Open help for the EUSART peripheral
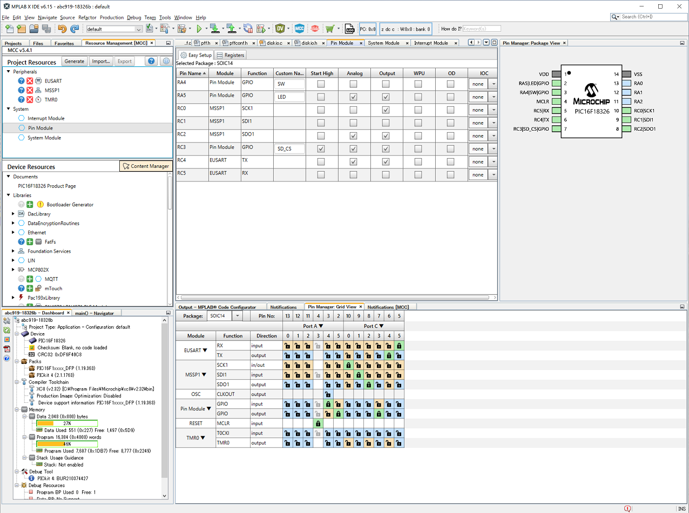 [21, 81]
